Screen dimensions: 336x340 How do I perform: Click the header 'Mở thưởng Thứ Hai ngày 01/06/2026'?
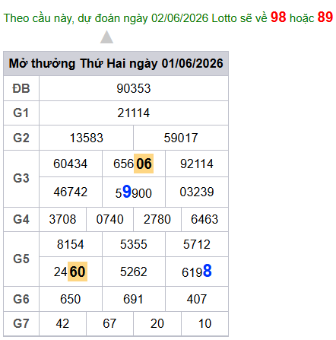pyautogui.click(x=116, y=63)
